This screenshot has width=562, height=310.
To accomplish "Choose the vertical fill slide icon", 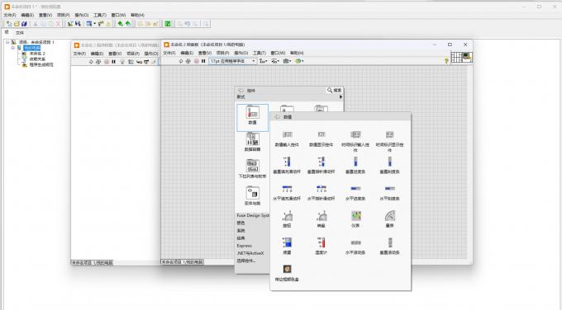I will click(x=287, y=162).
